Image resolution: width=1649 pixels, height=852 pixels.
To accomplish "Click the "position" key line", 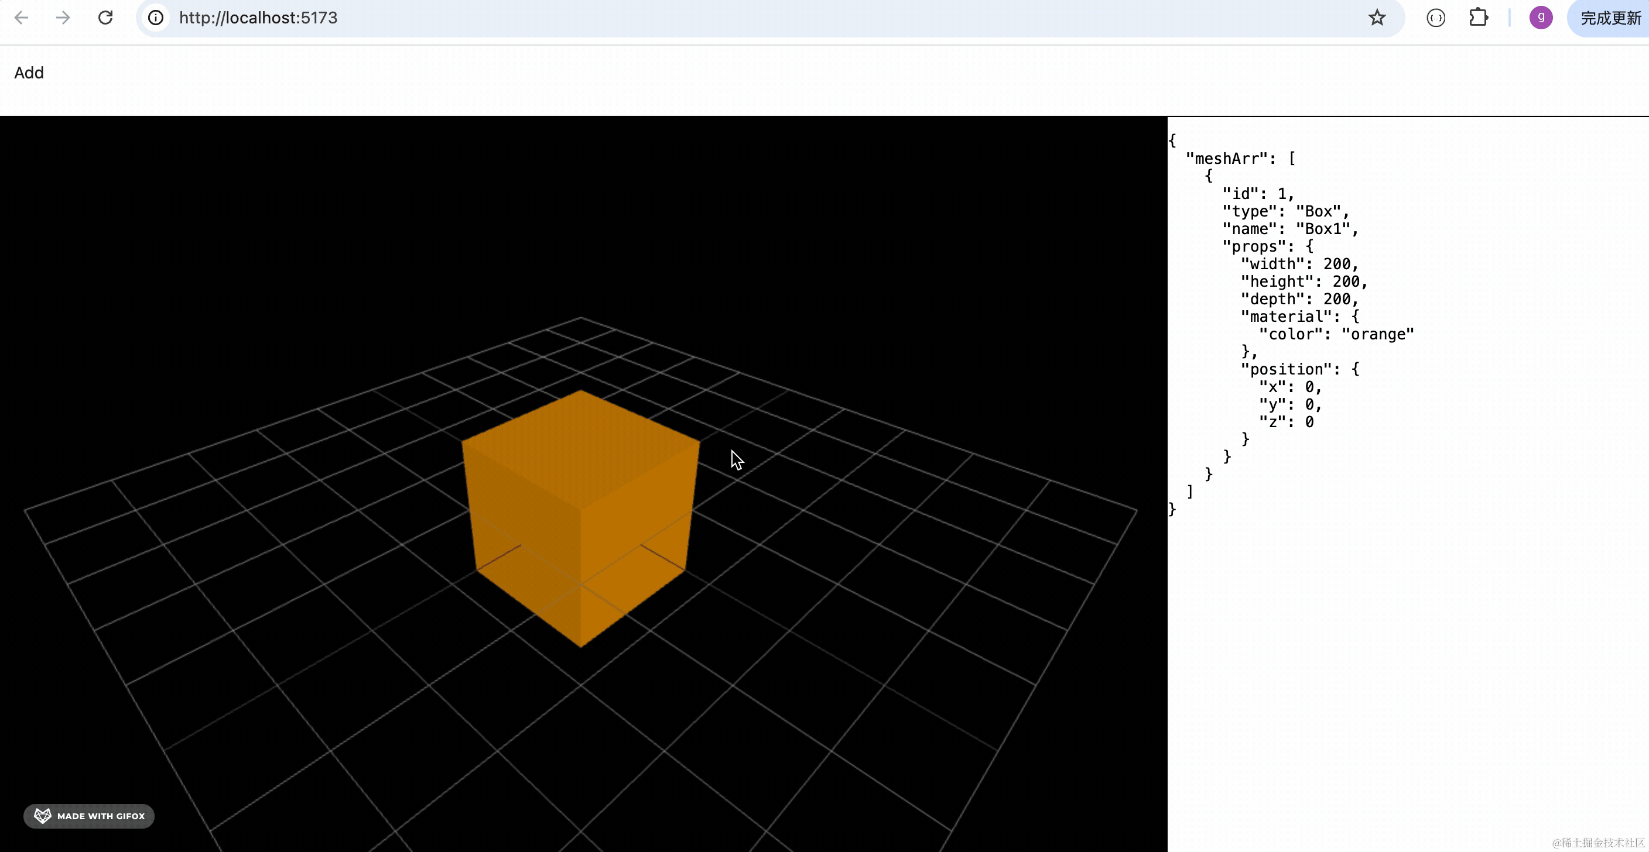I will pos(1300,370).
